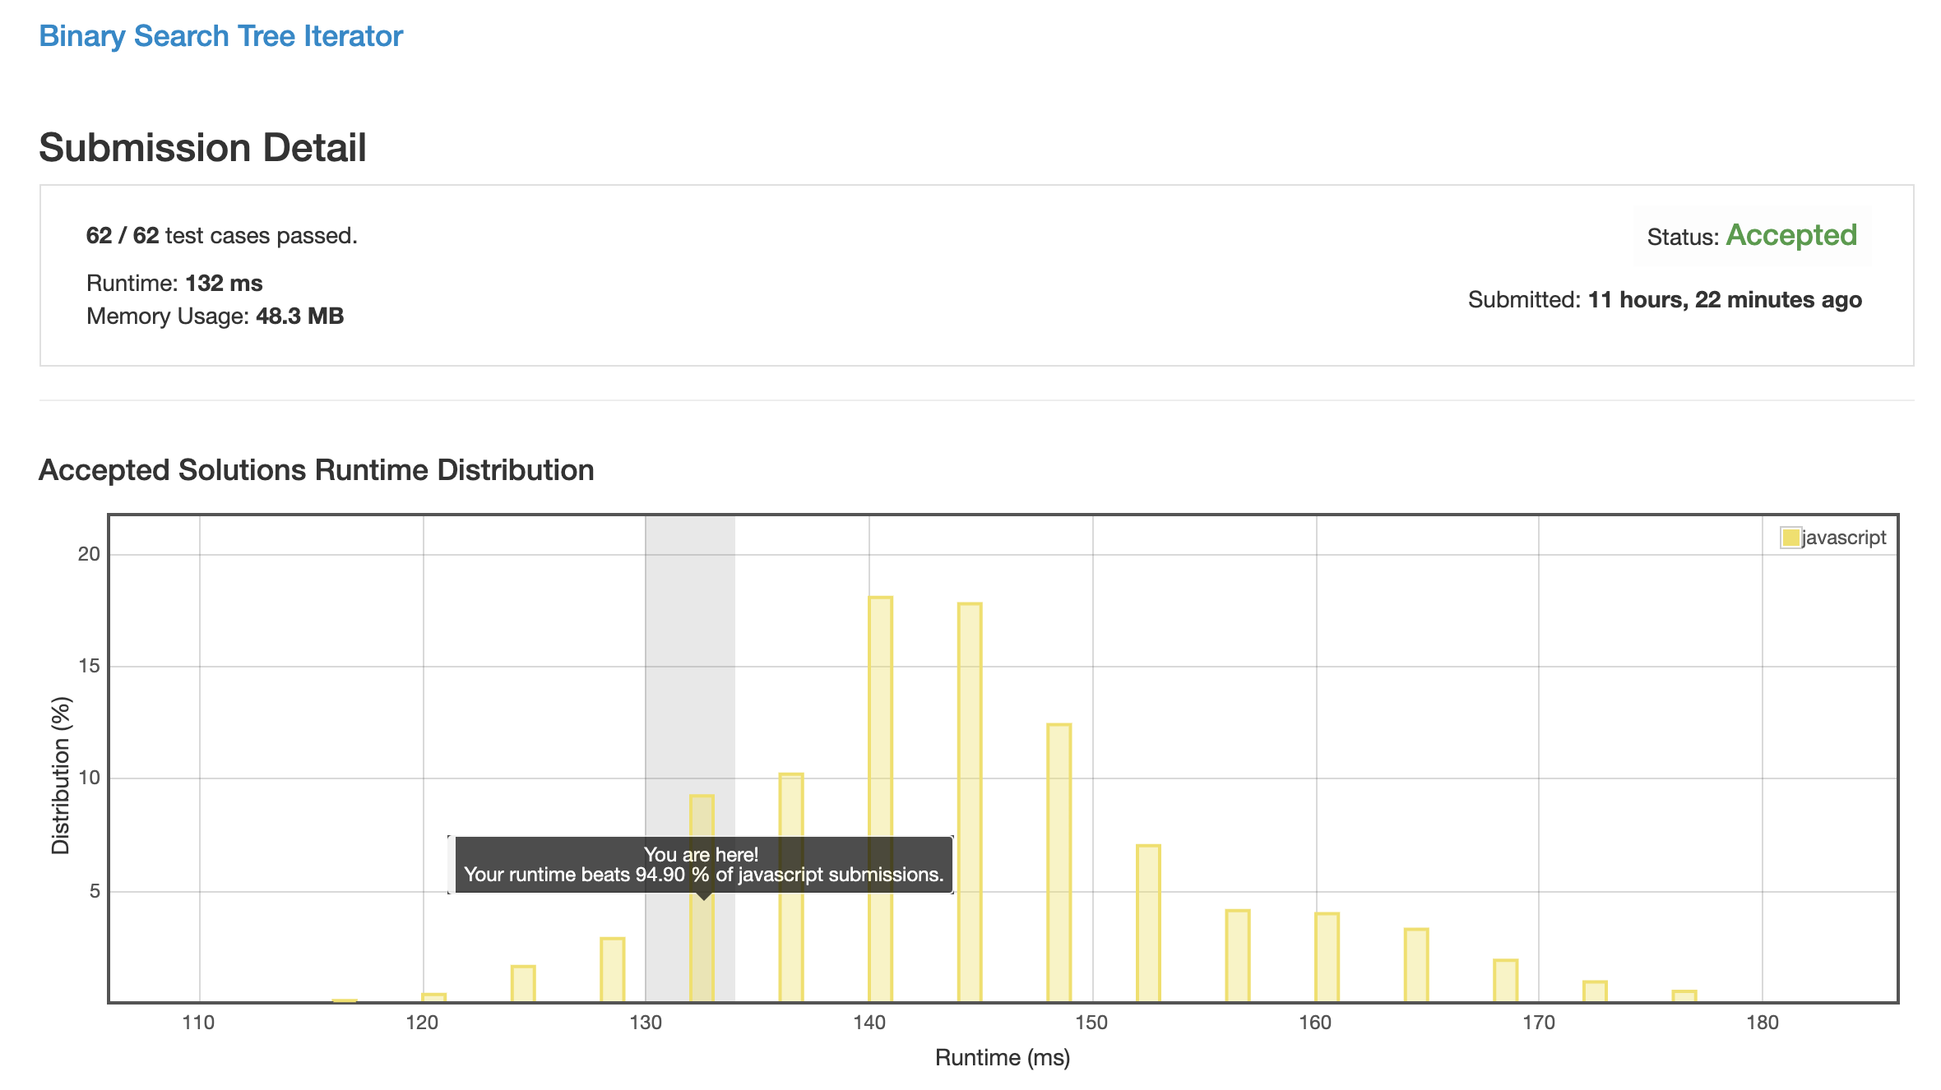Screen dimensions: 1941x1090
Task: Click the x-axis tick label 180
Action: coord(1763,1023)
